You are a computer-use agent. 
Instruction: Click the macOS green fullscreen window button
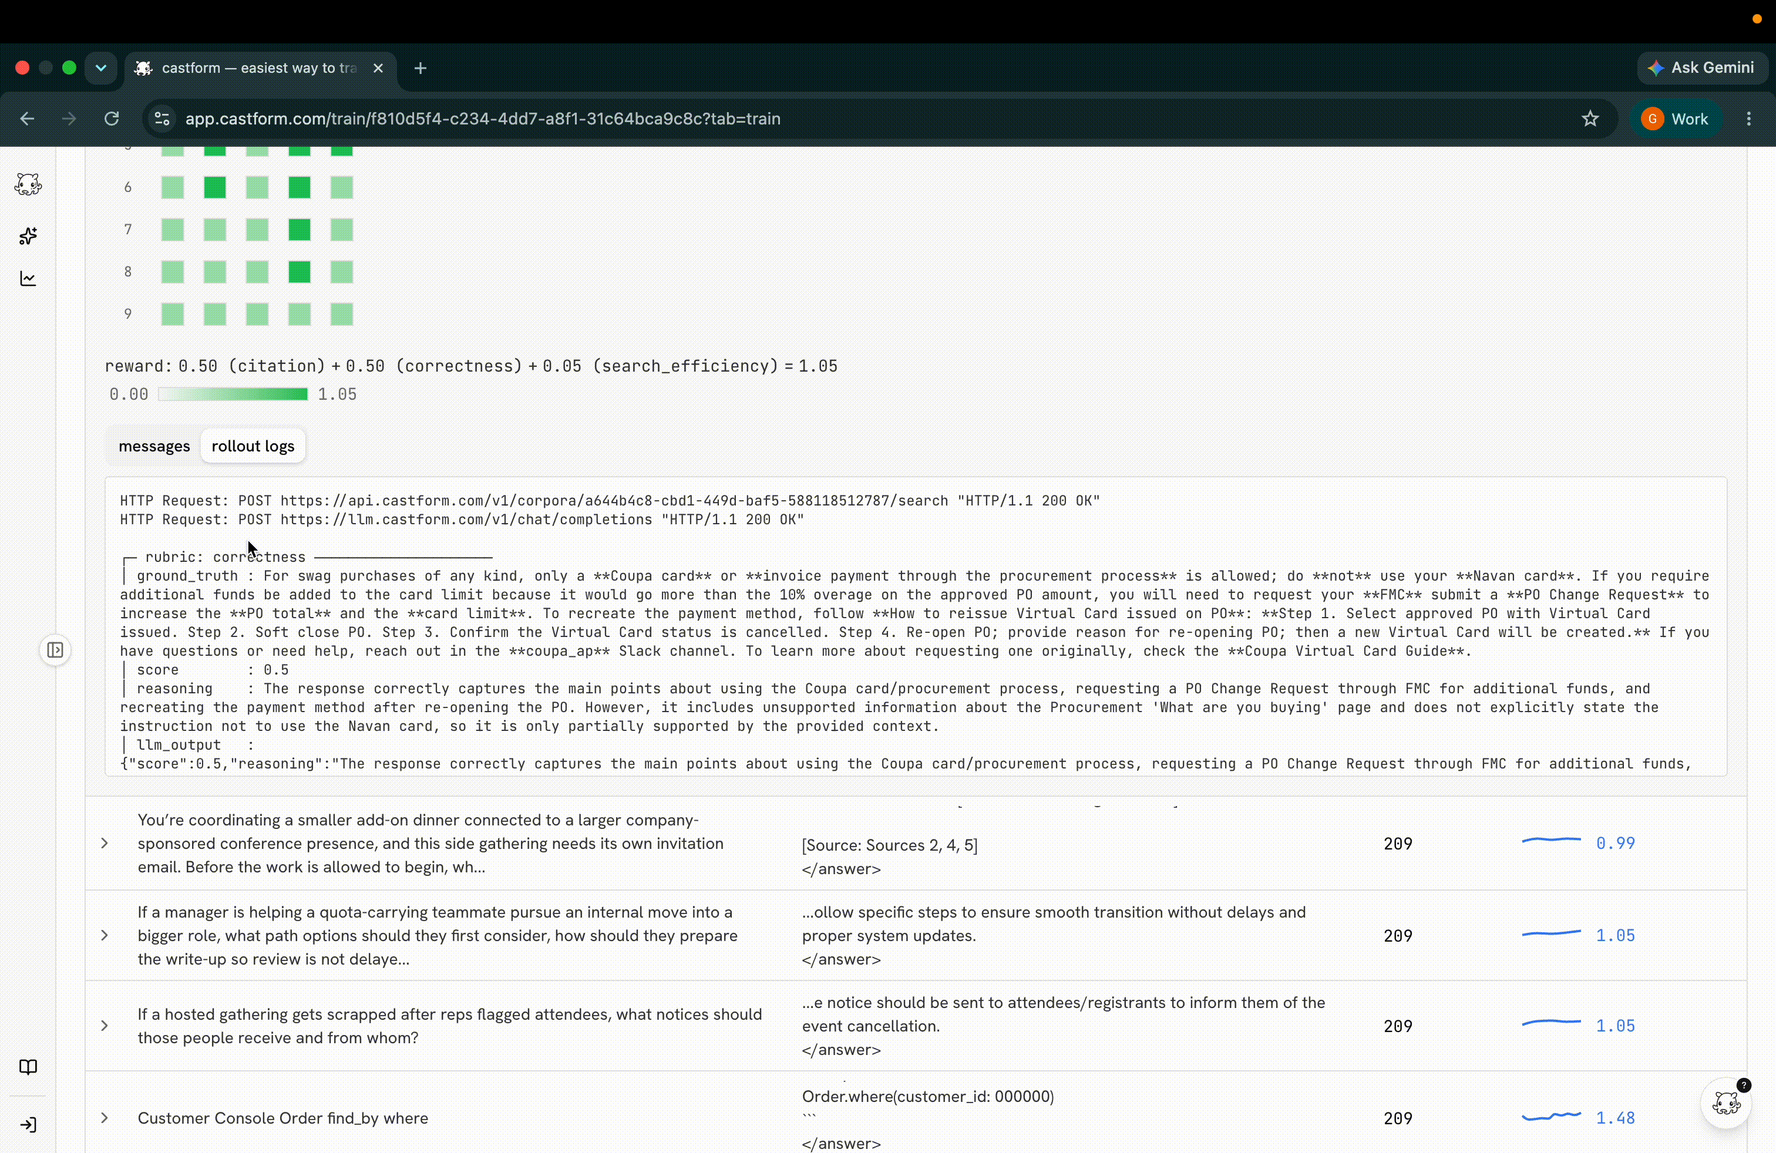[69, 68]
